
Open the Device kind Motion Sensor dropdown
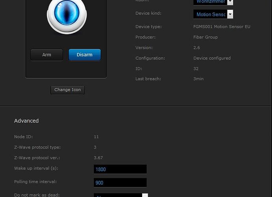pos(210,15)
